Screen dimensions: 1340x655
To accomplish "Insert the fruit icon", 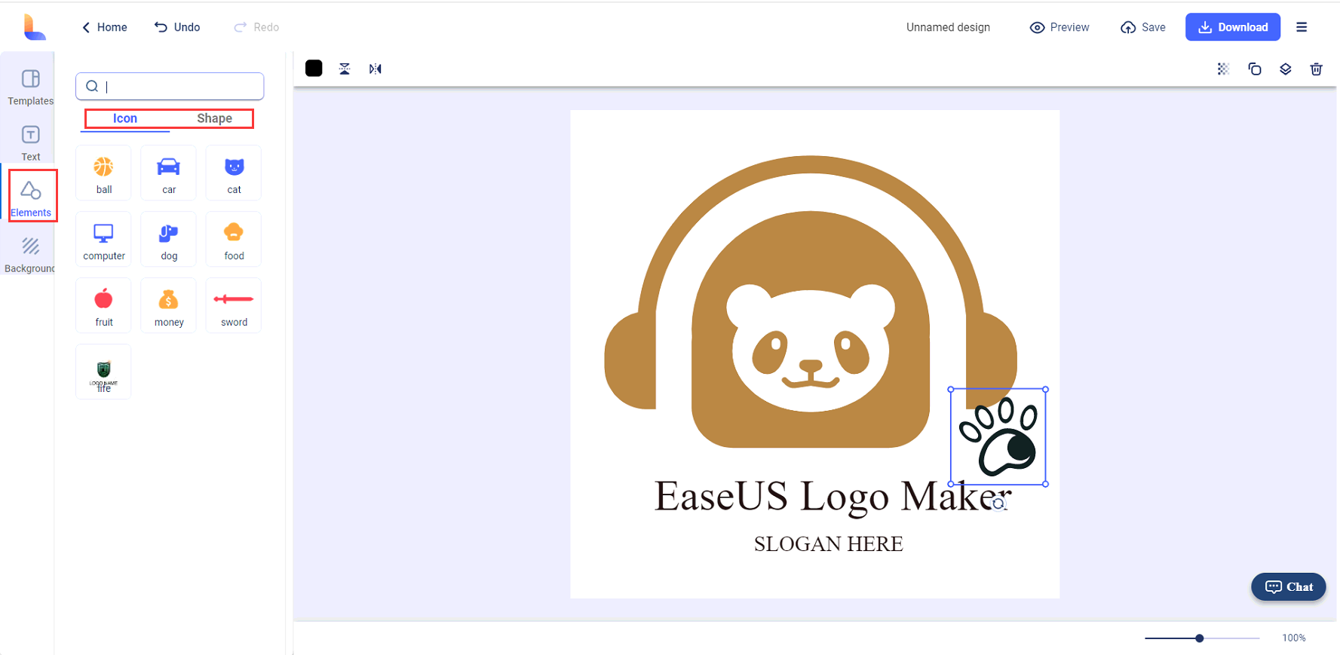I will click(x=104, y=306).
